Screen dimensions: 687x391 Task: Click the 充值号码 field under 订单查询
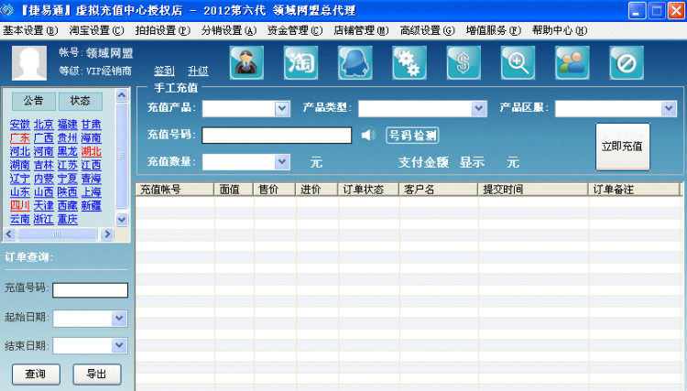(x=91, y=290)
